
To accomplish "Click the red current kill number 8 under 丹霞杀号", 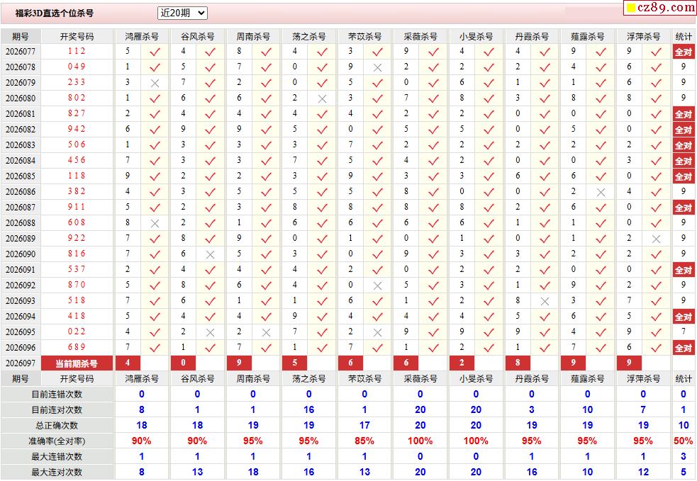I will click(x=518, y=363).
